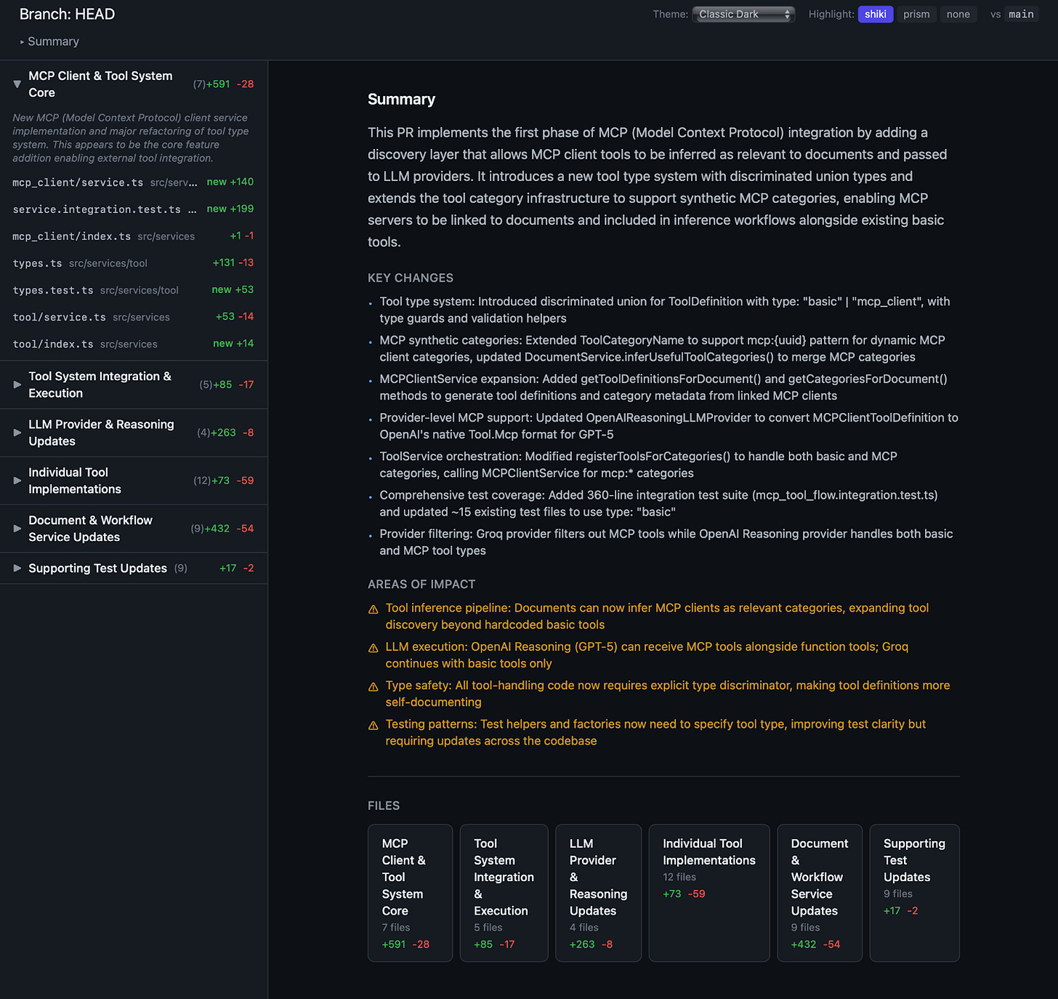The height and width of the screenshot is (999, 1058).
Task: Switch highlighting to prism
Action: [x=916, y=14]
